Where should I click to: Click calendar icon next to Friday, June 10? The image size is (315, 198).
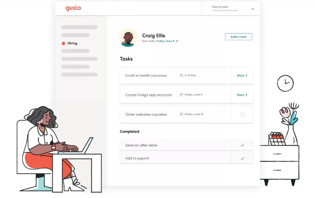point(181,114)
